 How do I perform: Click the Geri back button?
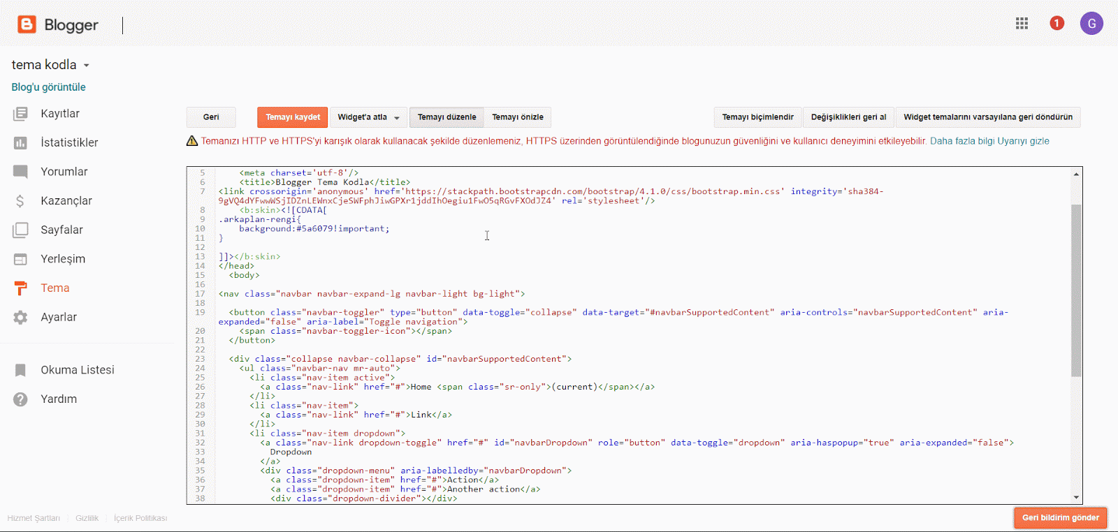[211, 117]
